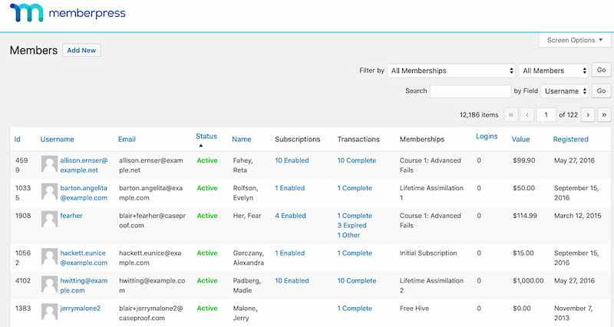Open avatar for fearher user
The width and height of the screenshot is (614, 327).
(x=49, y=220)
